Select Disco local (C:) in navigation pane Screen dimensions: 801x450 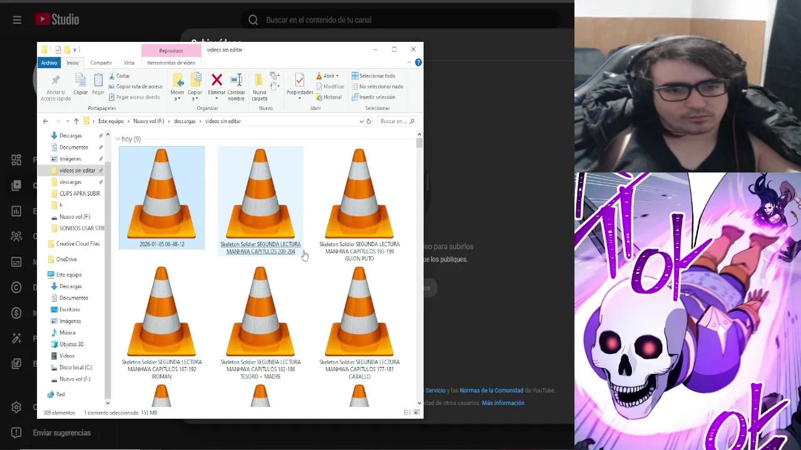(x=76, y=367)
